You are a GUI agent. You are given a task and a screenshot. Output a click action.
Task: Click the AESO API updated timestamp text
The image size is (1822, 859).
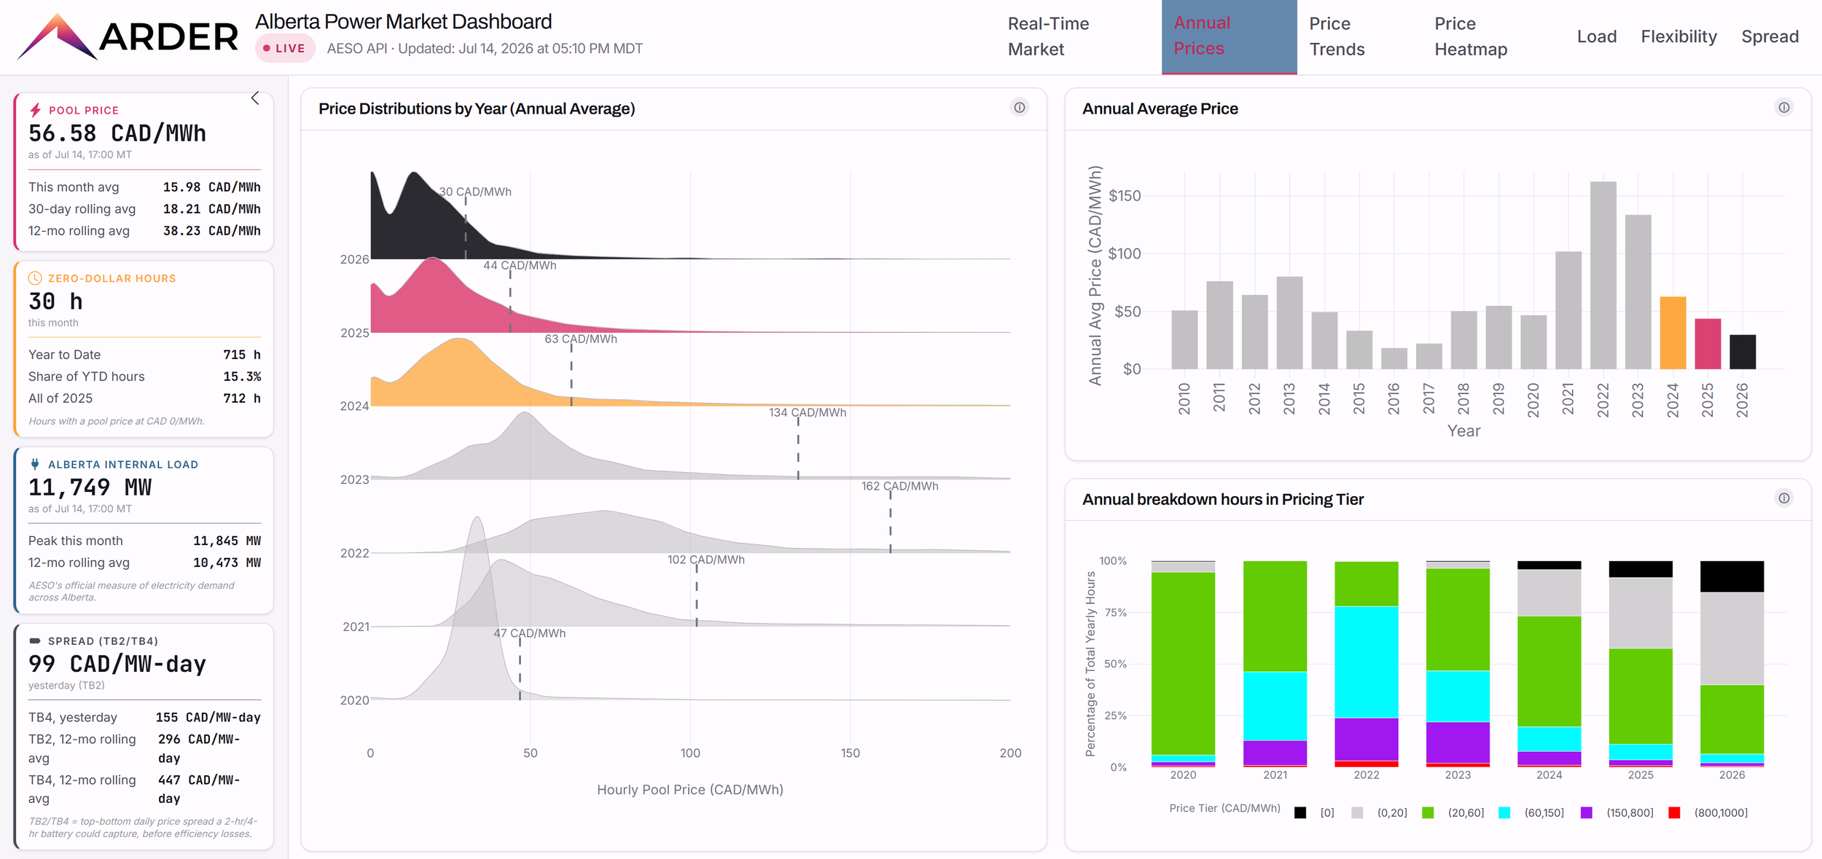[x=485, y=48]
